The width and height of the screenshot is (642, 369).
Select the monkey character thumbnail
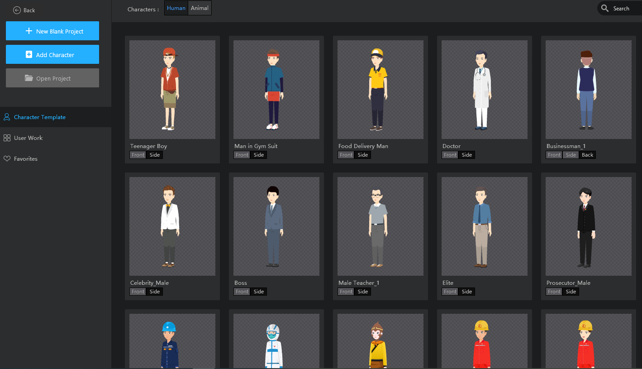click(380, 341)
